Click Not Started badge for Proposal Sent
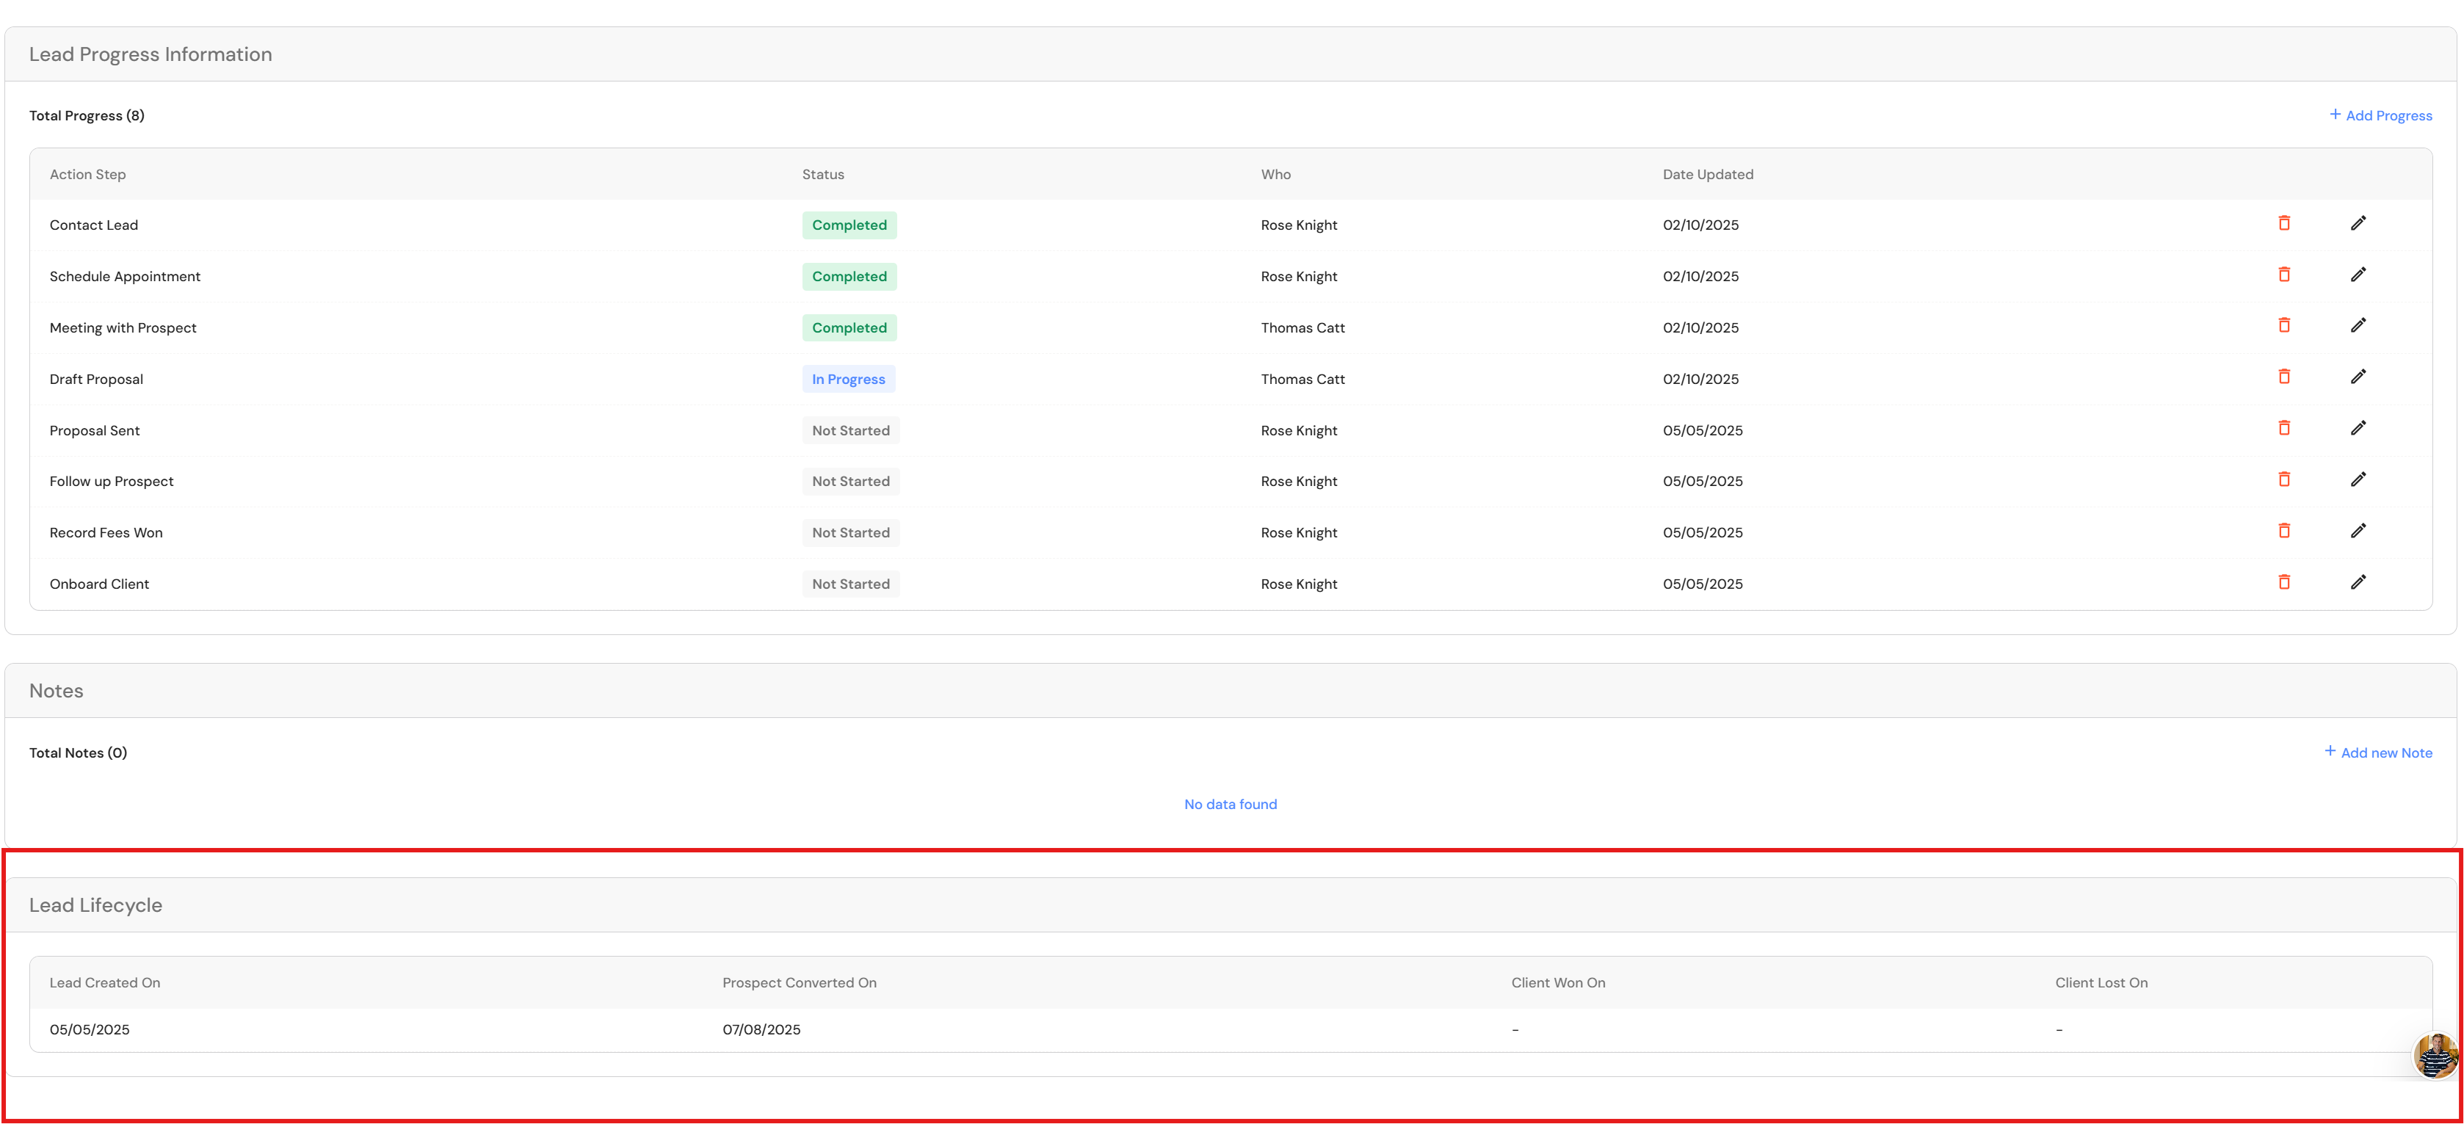This screenshot has height=1124, width=2464. [x=849, y=432]
